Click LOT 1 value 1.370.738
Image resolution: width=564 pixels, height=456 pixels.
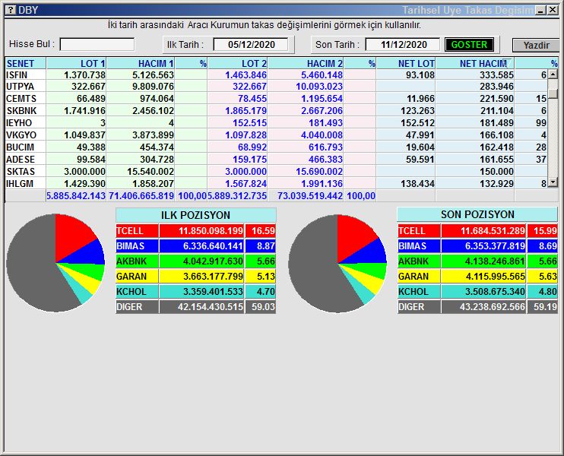tap(84, 74)
